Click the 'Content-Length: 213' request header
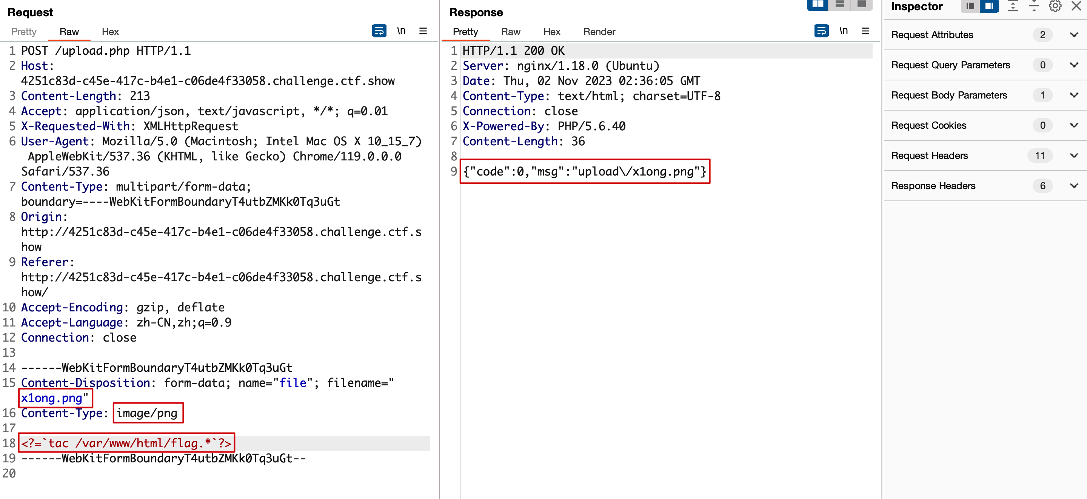Image resolution: width=1087 pixels, height=499 pixels. pyautogui.click(x=85, y=96)
